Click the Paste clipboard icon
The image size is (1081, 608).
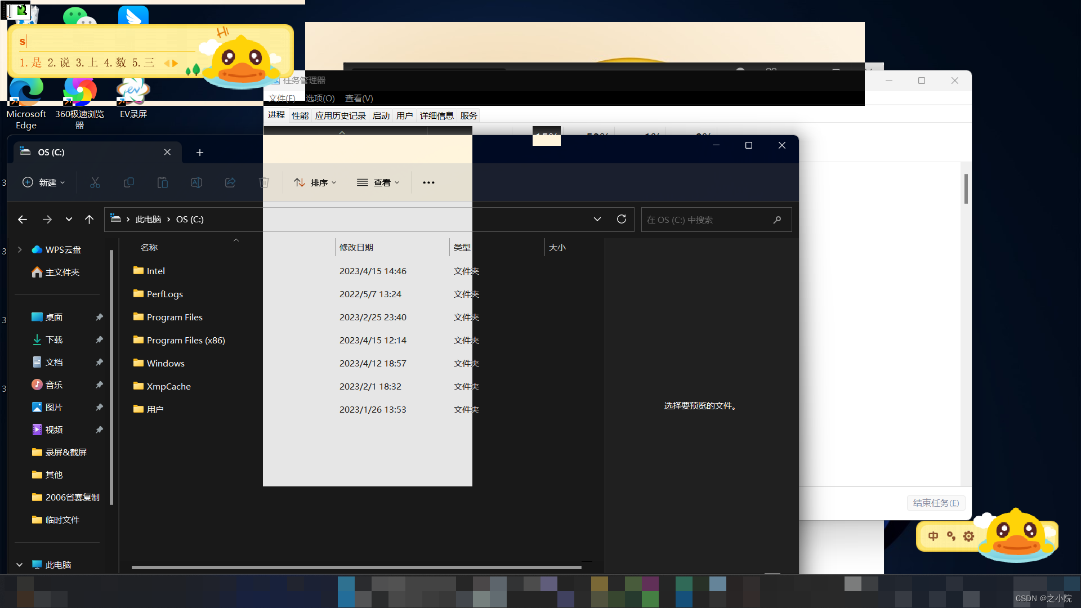(x=162, y=182)
